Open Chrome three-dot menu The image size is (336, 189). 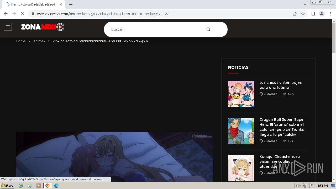pos(330,14)
